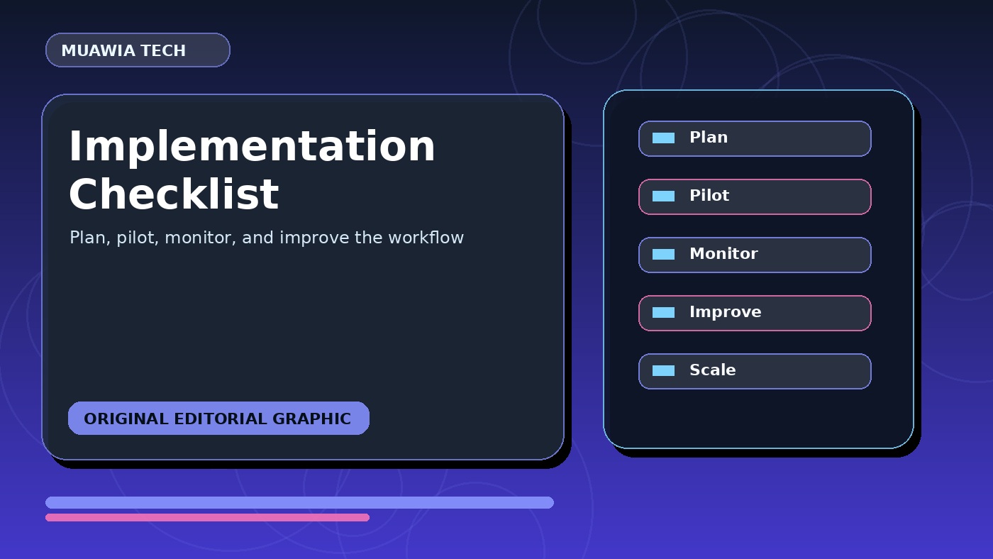Viewport: 993px width, 559px height.
Task: Click the blue marker beside Pilot
Action: coord(663,197)
